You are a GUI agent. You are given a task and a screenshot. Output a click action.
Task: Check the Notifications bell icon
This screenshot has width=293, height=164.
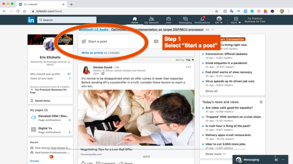(x=202, y=19)
